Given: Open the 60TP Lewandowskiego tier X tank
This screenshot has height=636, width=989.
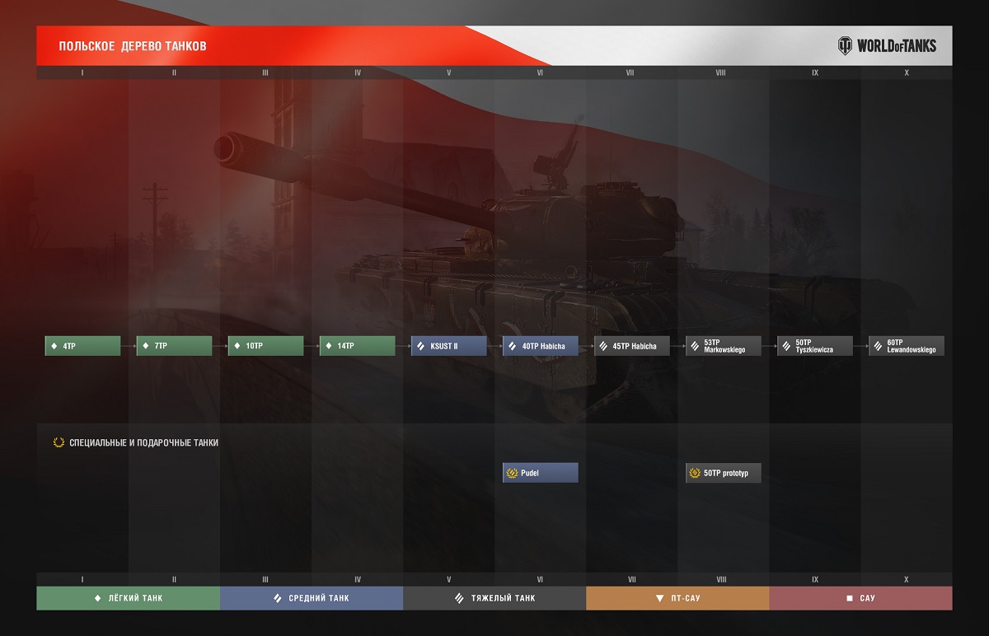Looking at the screenshot, I should click(x=906, y=346).
